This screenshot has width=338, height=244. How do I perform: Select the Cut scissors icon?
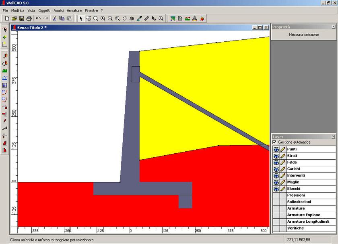55,18
